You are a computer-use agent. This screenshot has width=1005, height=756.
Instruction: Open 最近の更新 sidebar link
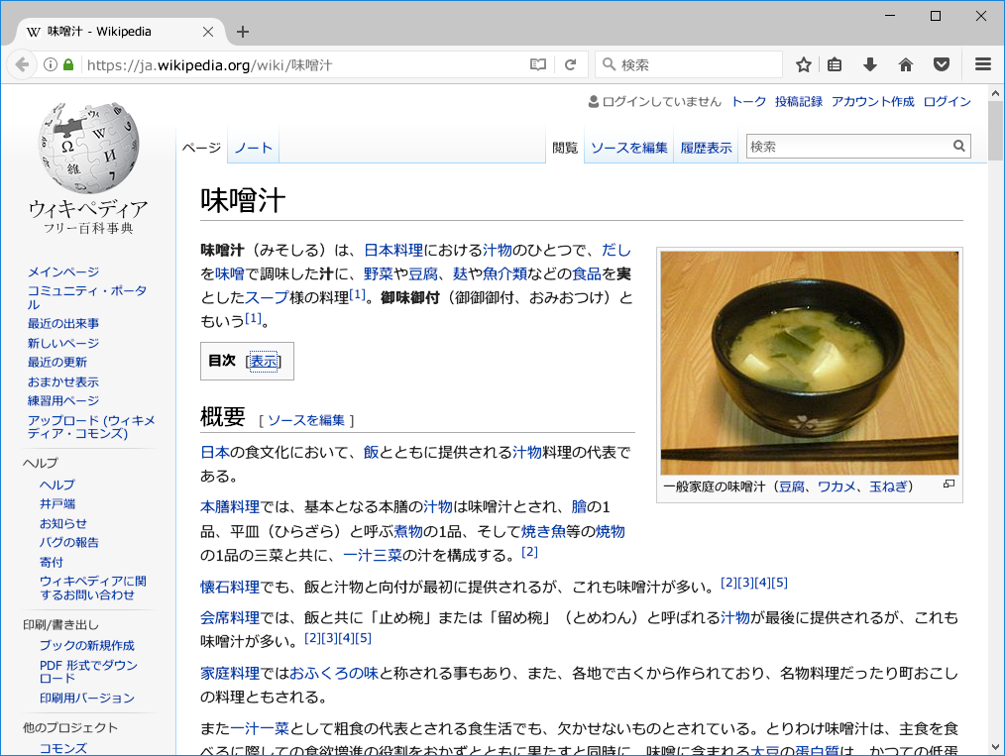pyautogui.click(x=57, y=362)
